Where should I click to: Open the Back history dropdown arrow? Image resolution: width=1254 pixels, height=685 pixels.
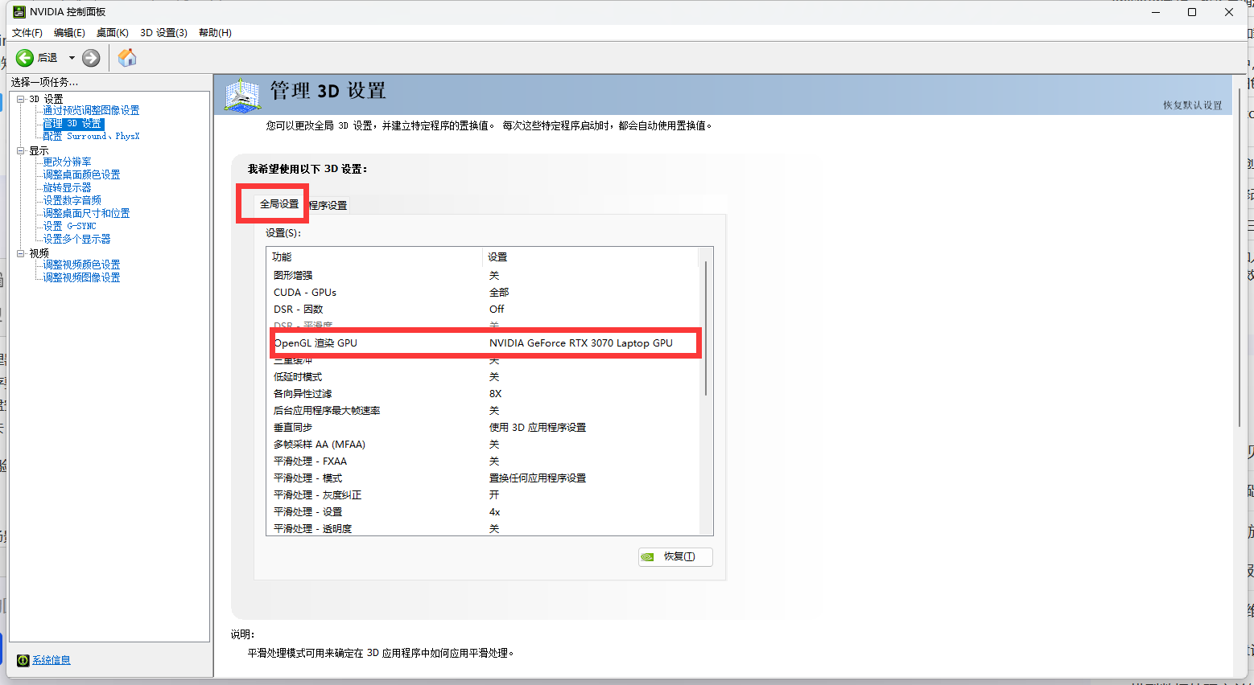(72, 58)
